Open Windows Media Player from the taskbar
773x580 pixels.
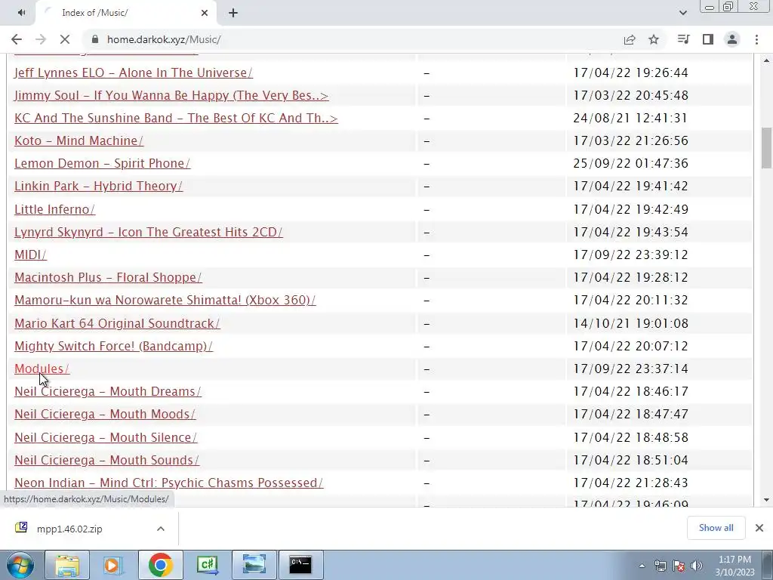coord(113,565)
